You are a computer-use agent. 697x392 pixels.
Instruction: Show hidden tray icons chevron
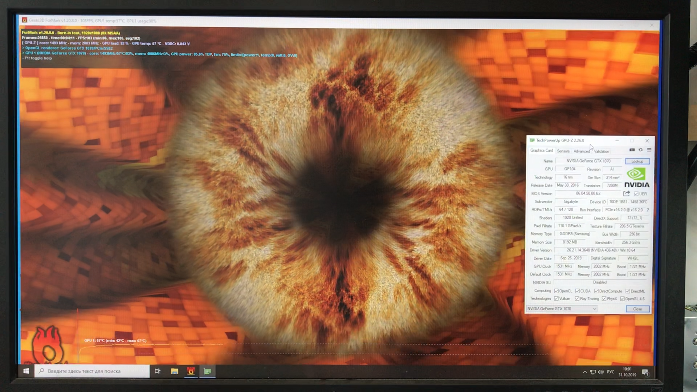click(585, 372)
